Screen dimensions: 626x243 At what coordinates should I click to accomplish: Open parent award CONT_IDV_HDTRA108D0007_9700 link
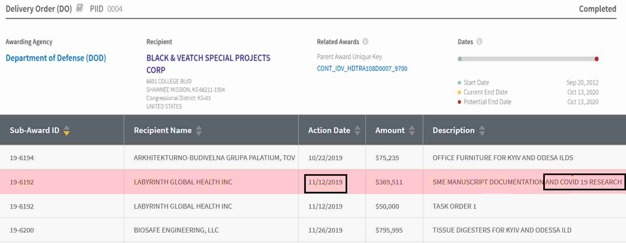[362, 69]
